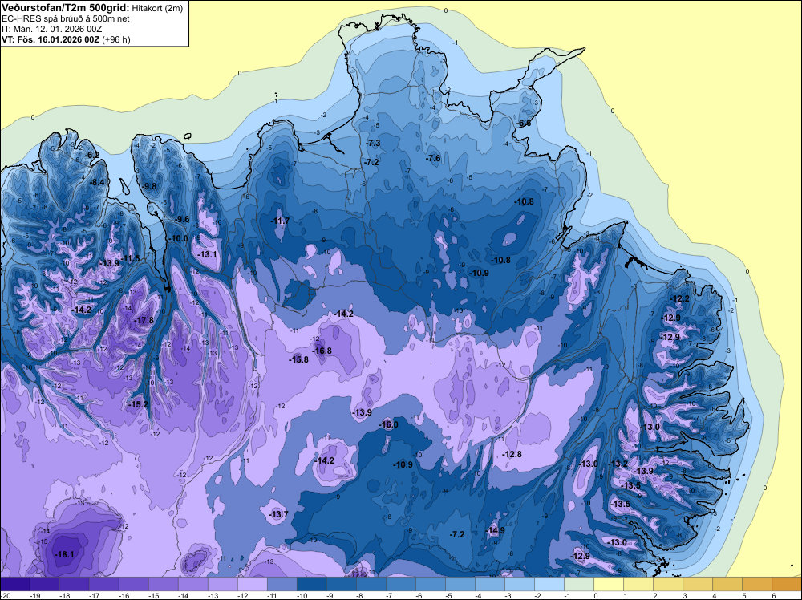This screenshot has width=802, height=600.
Task: Click legend swatch between -12 and -11
Action: [252, 584]
